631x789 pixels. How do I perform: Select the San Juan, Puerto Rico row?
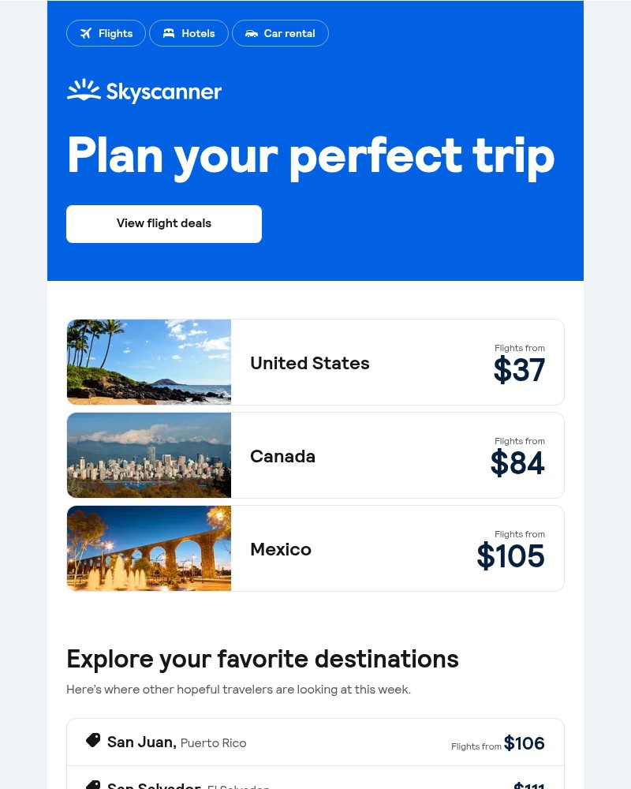click(315, 742)
